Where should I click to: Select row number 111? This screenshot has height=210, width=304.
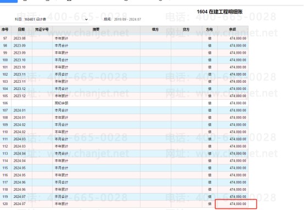tap(5, 139)
